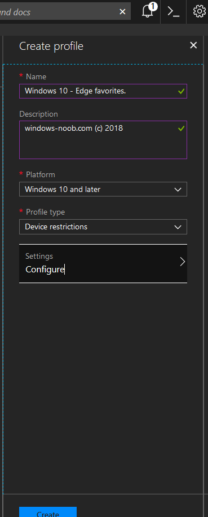Close the Create profile blade
208x517 pixels.
(193, 45)
